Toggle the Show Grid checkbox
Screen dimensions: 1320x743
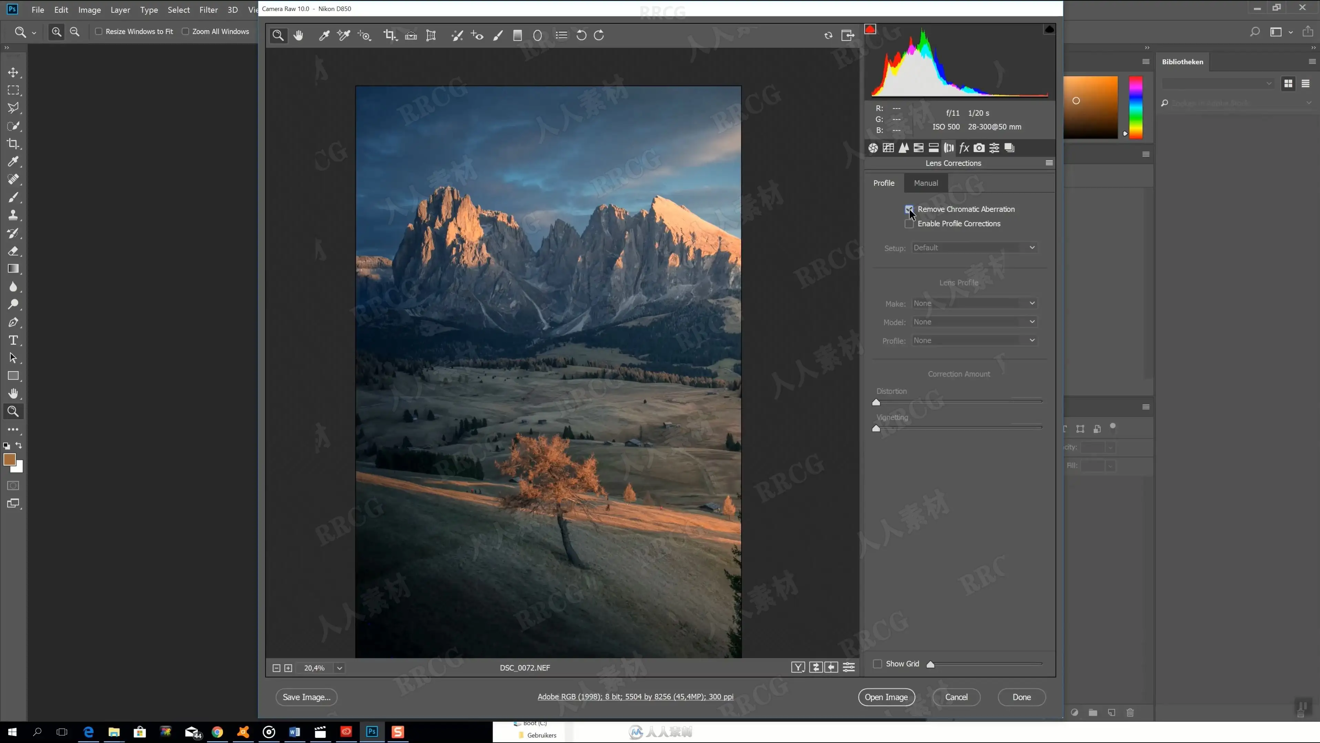[x=877, y=664]
